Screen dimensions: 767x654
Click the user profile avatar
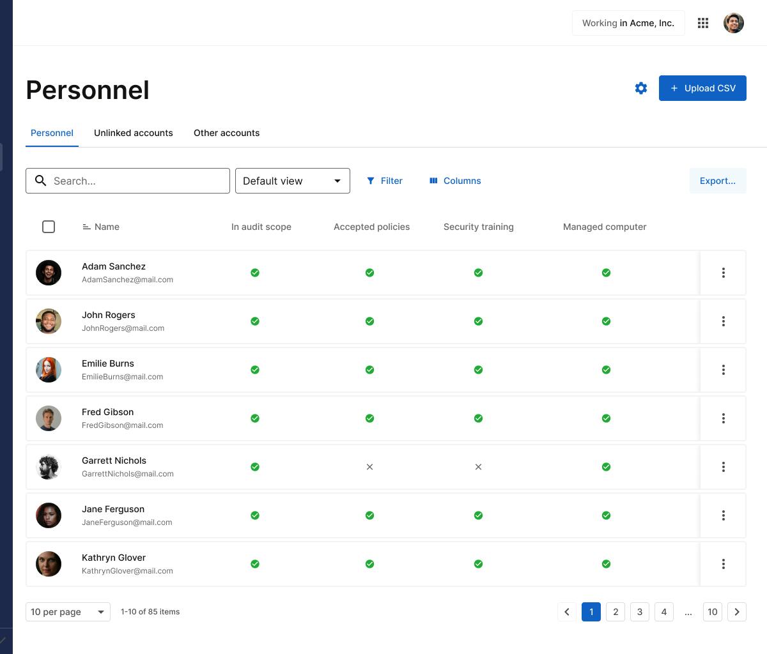click(734, 23)
